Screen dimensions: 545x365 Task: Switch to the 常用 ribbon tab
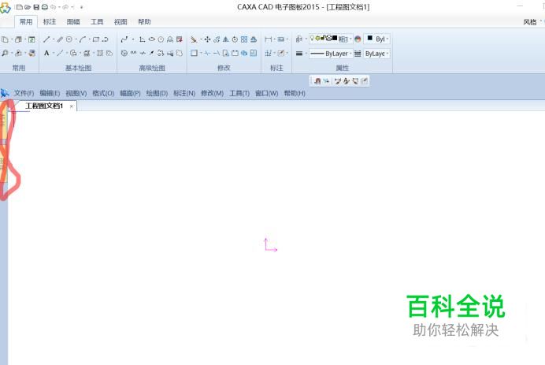click(26, 22)
